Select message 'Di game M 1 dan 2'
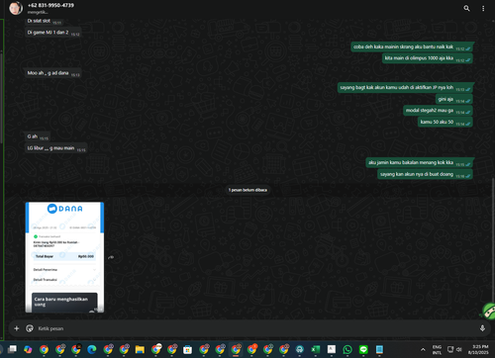The image size is (495, 358). (x=53, y=33)
